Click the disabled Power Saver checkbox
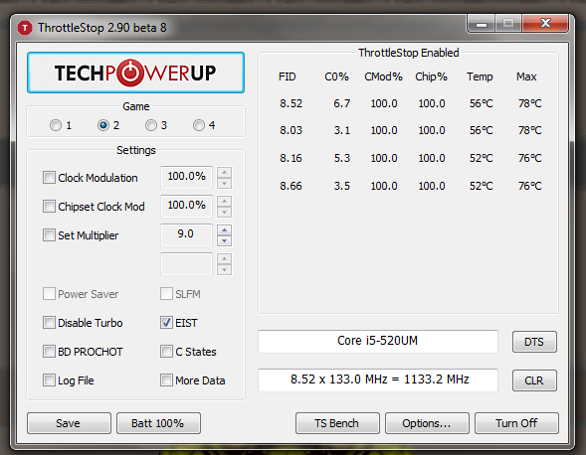 click(x=49, y=294)
